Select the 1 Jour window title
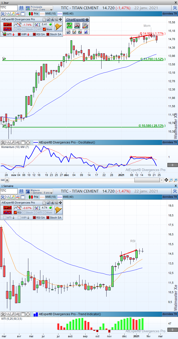The height and width of the screenshot is (339, 178). coord(5,3)
